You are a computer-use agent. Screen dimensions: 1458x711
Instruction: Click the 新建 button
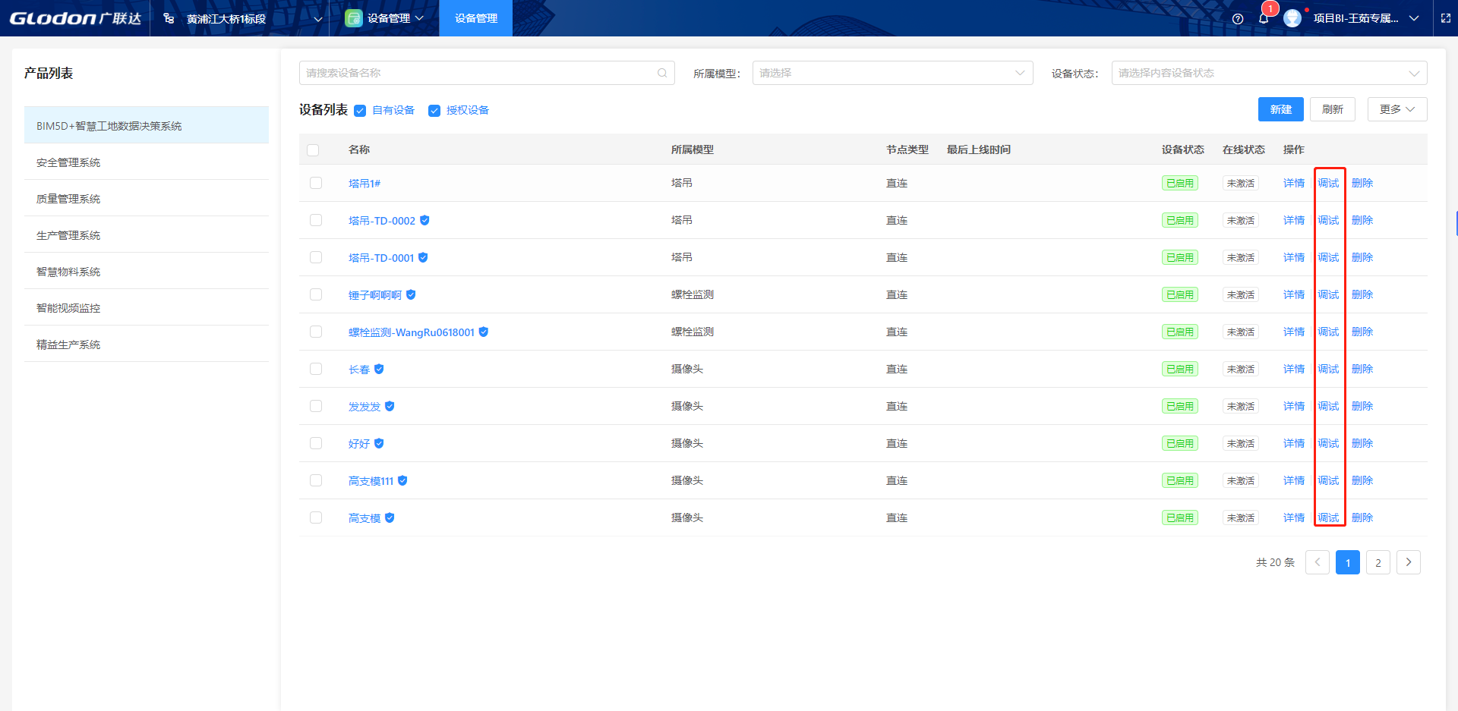point(1280,109)
